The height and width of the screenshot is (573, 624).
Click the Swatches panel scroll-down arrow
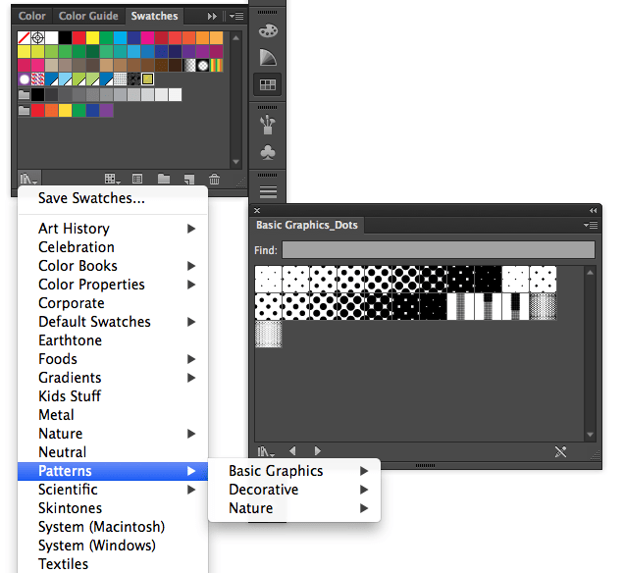tap(235, 162)
